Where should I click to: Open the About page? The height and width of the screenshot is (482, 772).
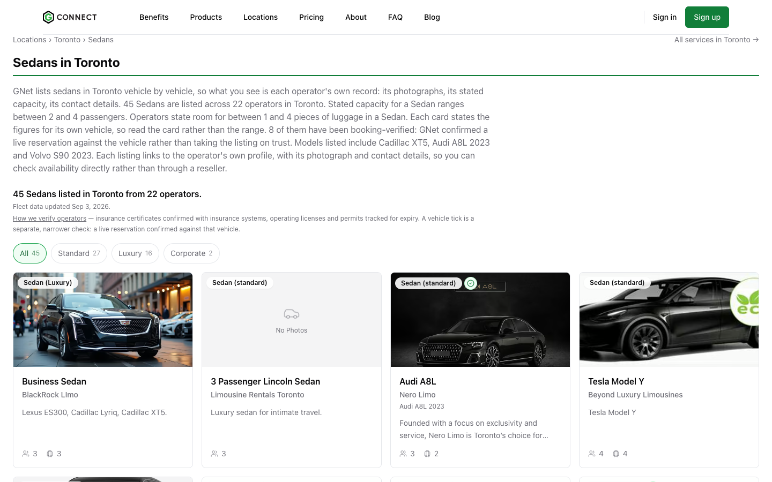pyautogui.click(x=356, y=17)
